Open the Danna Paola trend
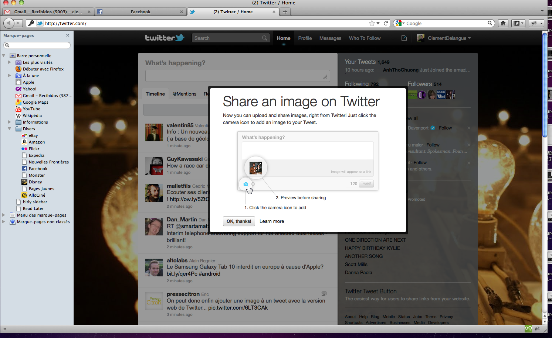Viewport: 552px width, 338px height. click(359, 272)
